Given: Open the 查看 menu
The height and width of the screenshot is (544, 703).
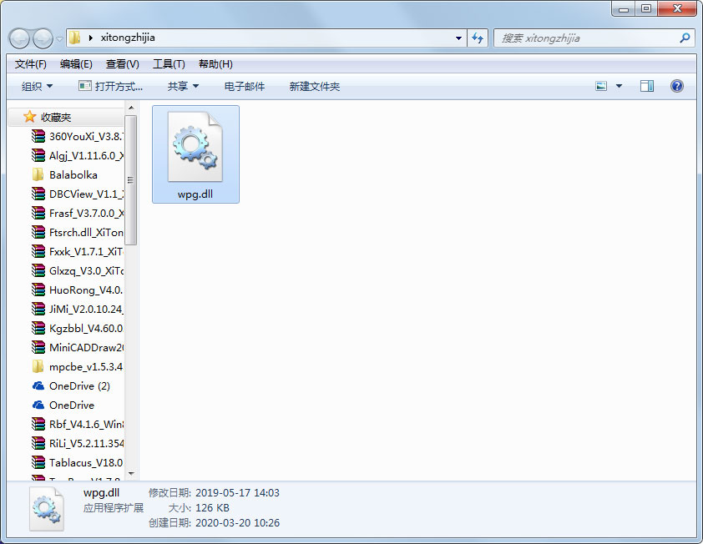Looking at the screenshot, I should 122,63.
